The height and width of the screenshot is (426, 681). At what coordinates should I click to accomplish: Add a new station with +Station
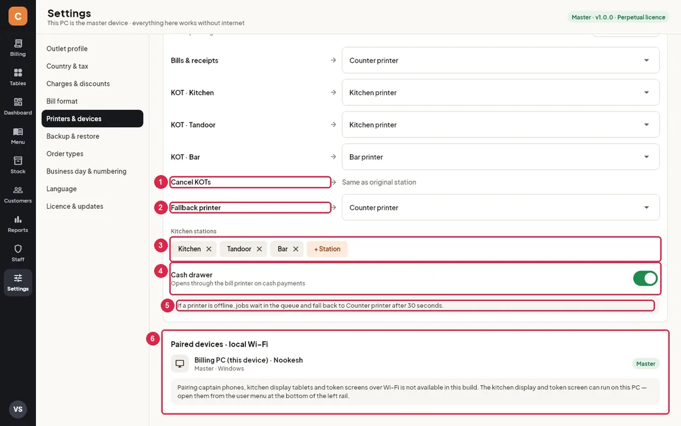point(327,249)
